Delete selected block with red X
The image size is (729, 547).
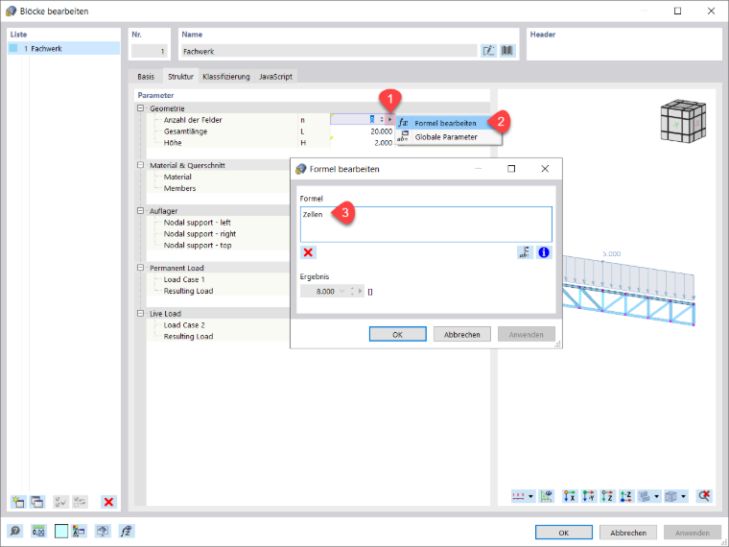108,502
